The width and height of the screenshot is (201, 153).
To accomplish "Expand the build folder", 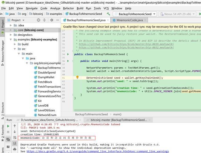I will coord(15,44).
